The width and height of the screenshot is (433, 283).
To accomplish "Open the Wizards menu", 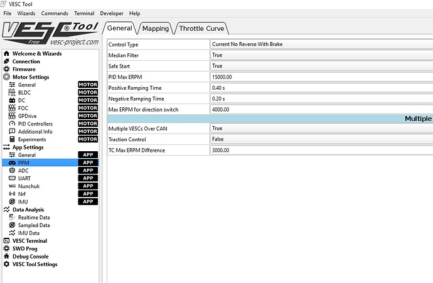I will [x=26, y=13].
